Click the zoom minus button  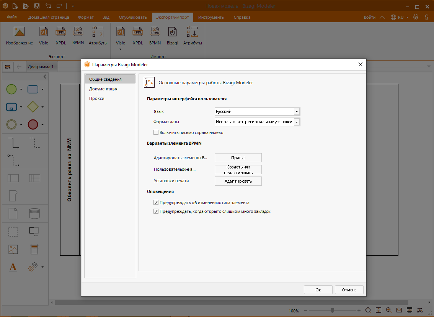pos(306,310)
